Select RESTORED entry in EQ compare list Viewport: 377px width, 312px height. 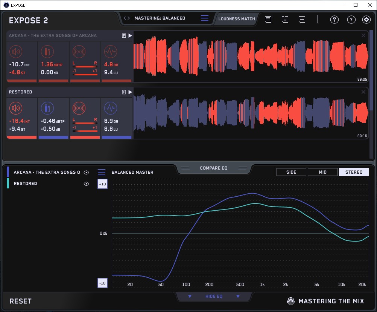(x=25, y=184)
